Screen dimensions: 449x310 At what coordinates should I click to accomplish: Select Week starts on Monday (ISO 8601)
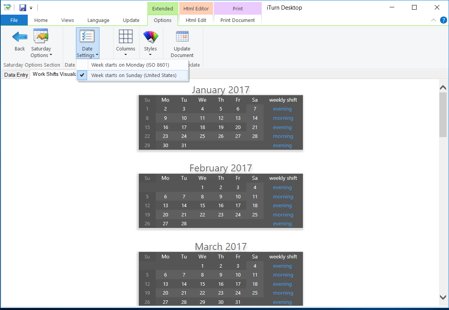130,65
